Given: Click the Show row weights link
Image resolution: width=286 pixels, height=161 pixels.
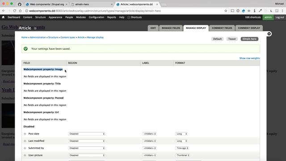Looking at the screenshot, I should coord(249,58).
